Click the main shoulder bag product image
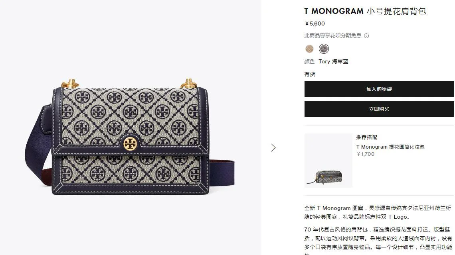 click(130, 136)
